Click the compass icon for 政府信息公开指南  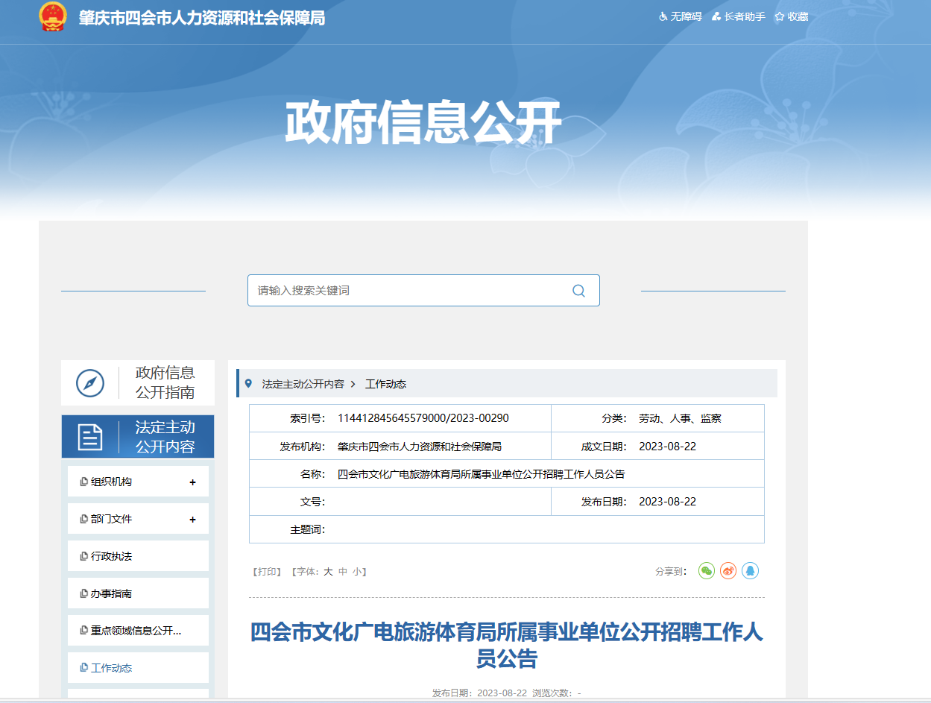tap(90, 383)
